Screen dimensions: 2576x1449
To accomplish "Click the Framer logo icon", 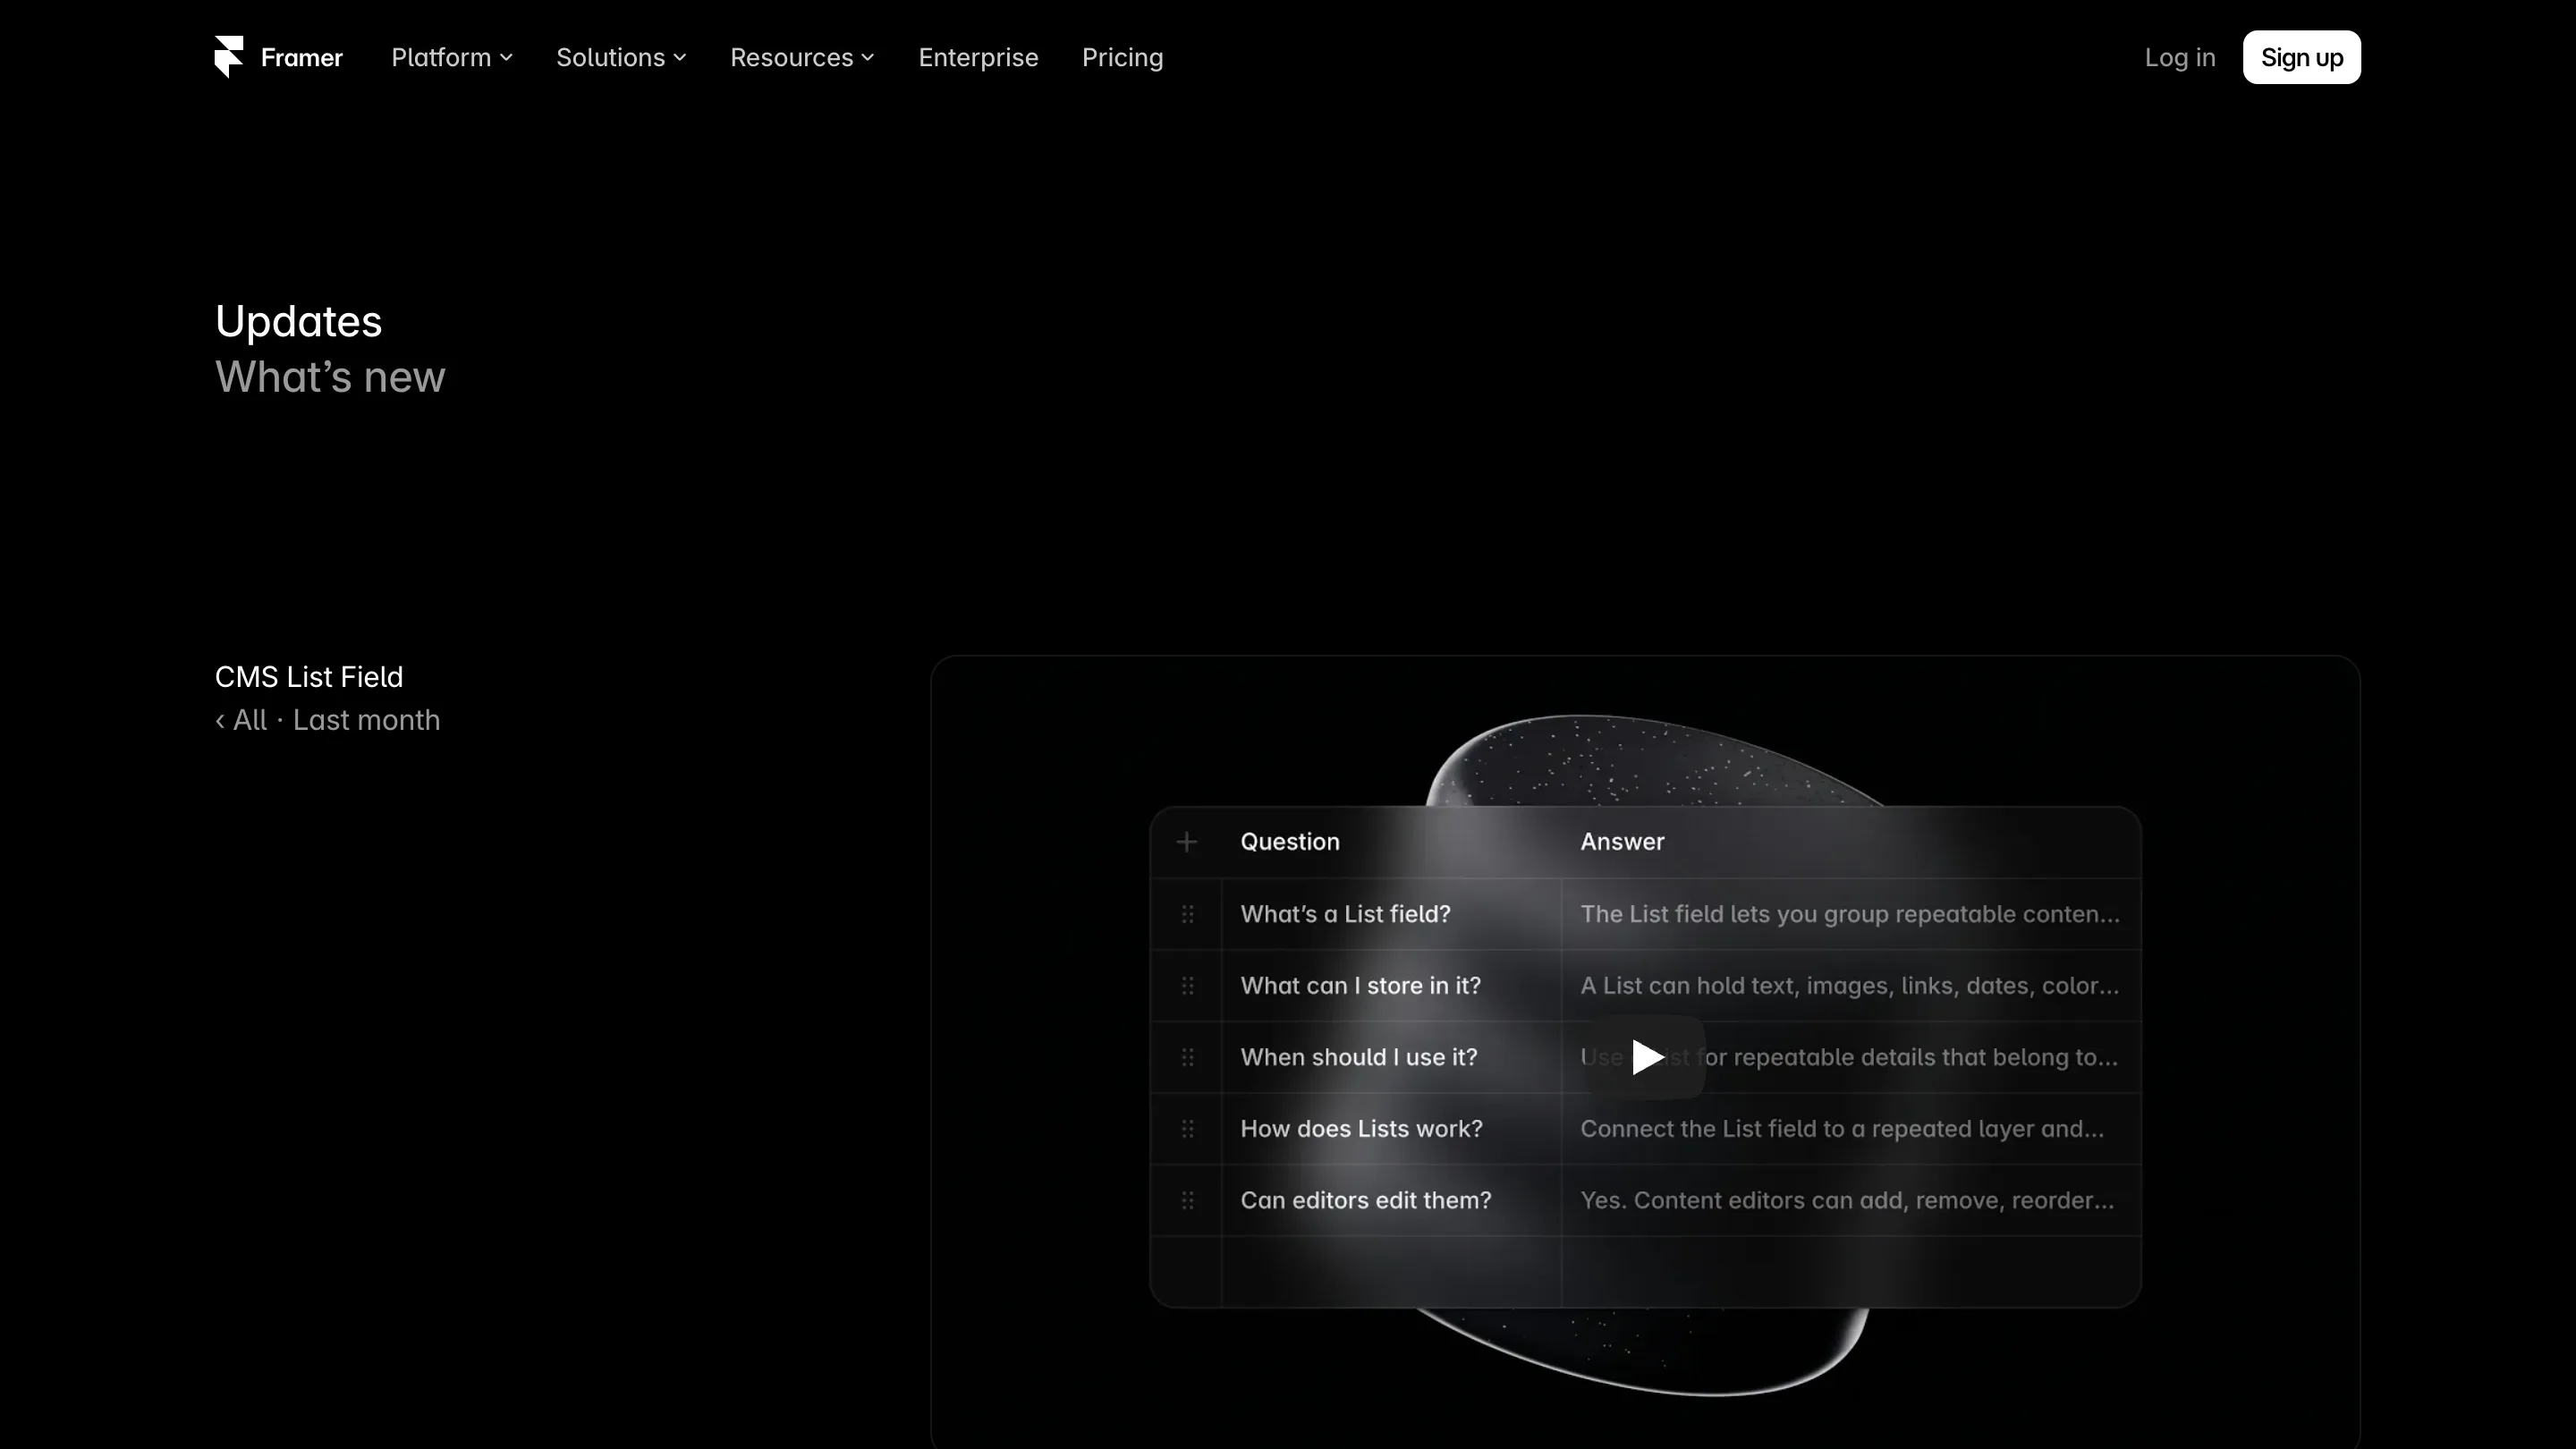I will pyautogui.click(x=229, y=57).
